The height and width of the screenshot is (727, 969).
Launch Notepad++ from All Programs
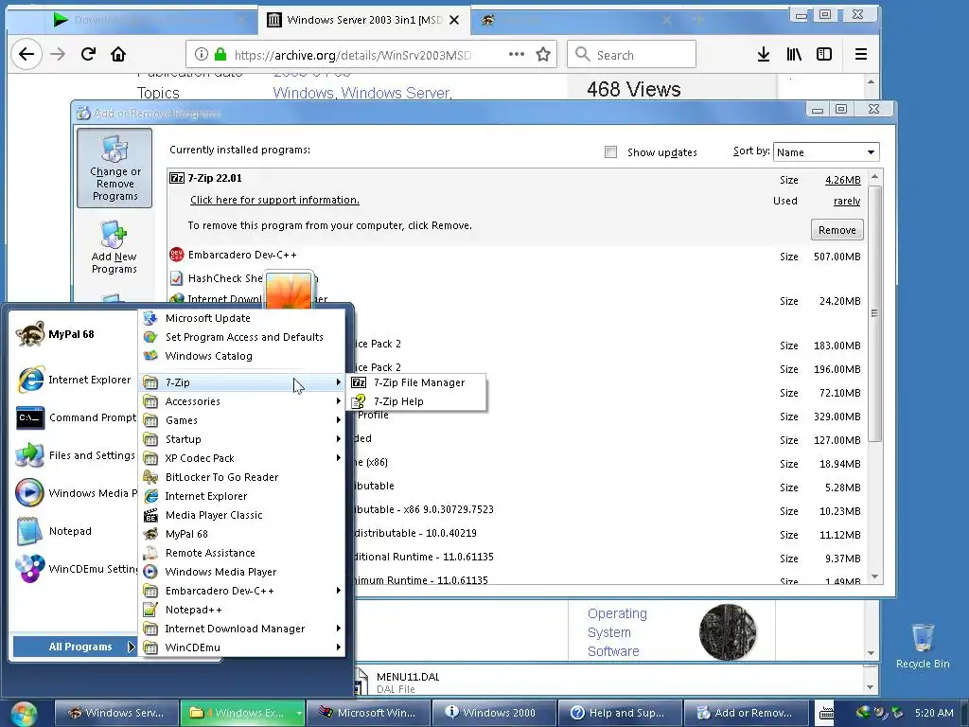[241, 611]
